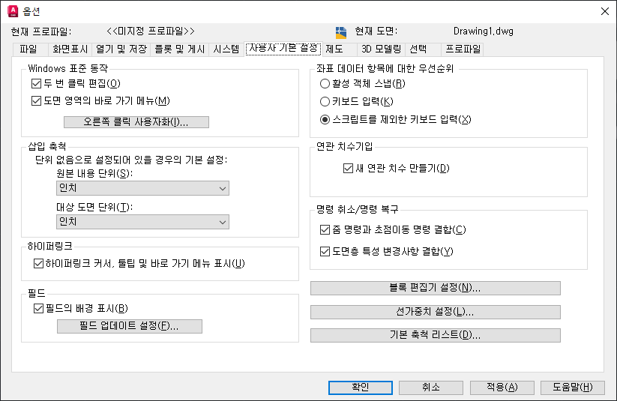Open 원본 내용 단위 dropdown
Viewport: 617px width, 401px height.
click(x=142, y=189)
